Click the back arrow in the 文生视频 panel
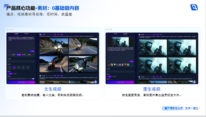The width and height of the screenshot is (206, 117). [8, 34]
